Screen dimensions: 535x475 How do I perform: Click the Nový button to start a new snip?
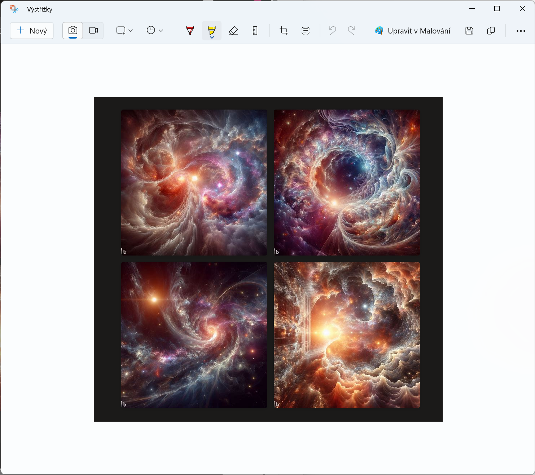point(32,31)
